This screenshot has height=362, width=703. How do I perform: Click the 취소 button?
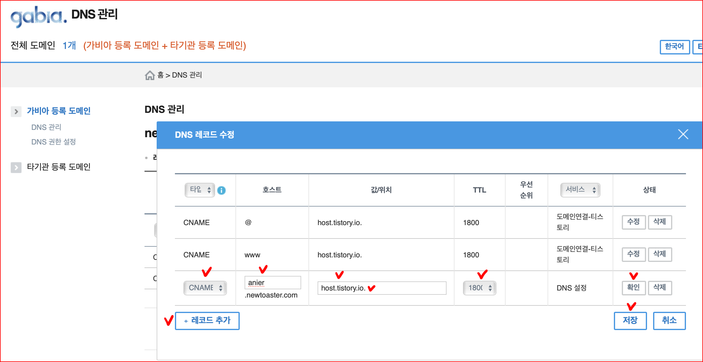click(669, 321)
